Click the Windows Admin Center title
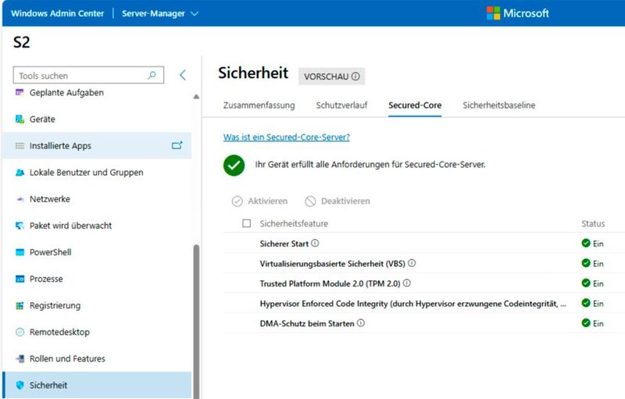Viewport: 625px width, 399px height. point(57,13)
